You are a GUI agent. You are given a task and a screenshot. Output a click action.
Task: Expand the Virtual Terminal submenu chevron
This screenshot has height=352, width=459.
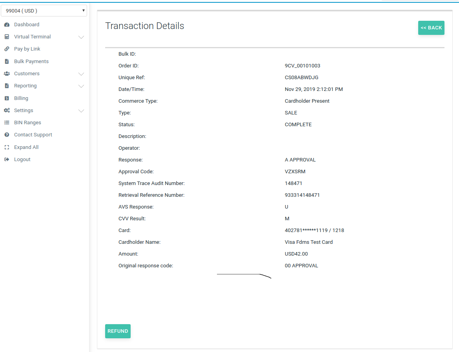[81, 37]
